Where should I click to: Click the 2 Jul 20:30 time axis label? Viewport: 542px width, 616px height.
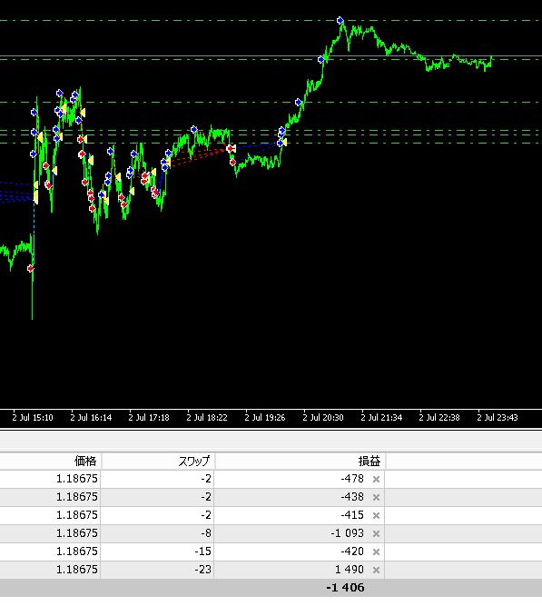323,418
